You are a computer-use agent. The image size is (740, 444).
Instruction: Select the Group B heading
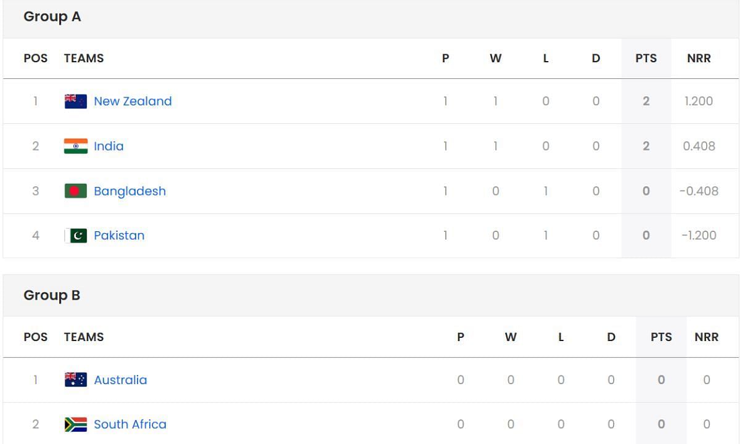point(52,295)
